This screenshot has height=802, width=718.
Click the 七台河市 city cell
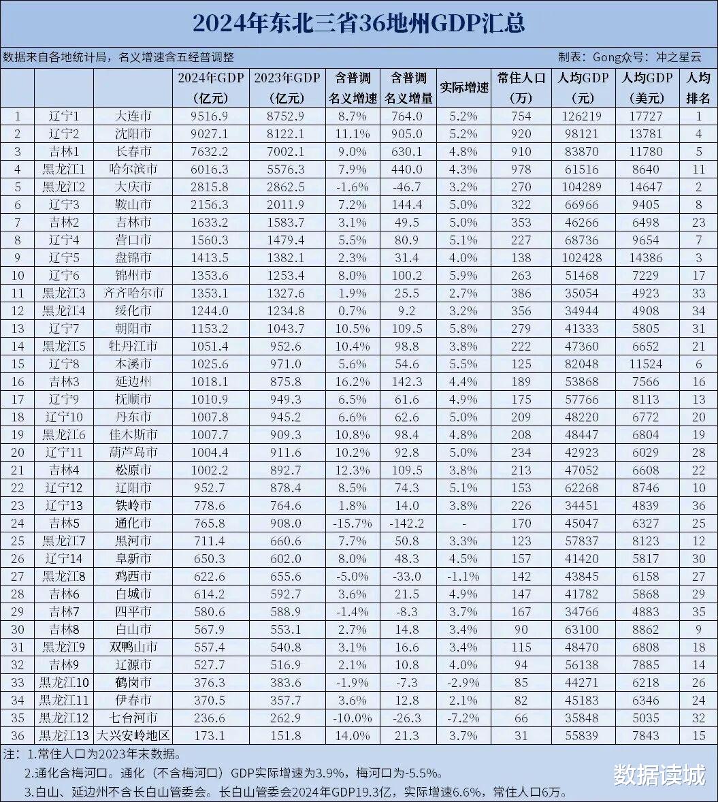[133, 718]
